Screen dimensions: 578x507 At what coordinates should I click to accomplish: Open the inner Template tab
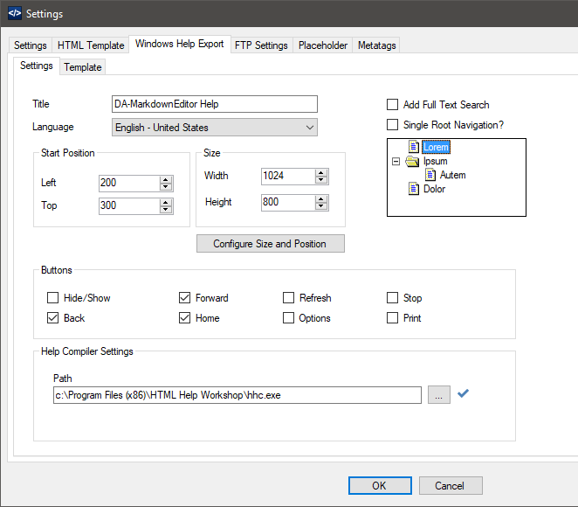(x=83, y=67)
